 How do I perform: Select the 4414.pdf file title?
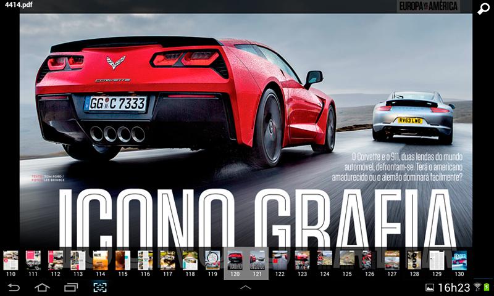point(19,4)
